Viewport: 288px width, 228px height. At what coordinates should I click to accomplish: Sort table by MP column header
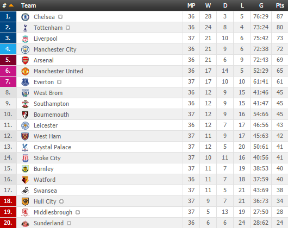(191, 5)
